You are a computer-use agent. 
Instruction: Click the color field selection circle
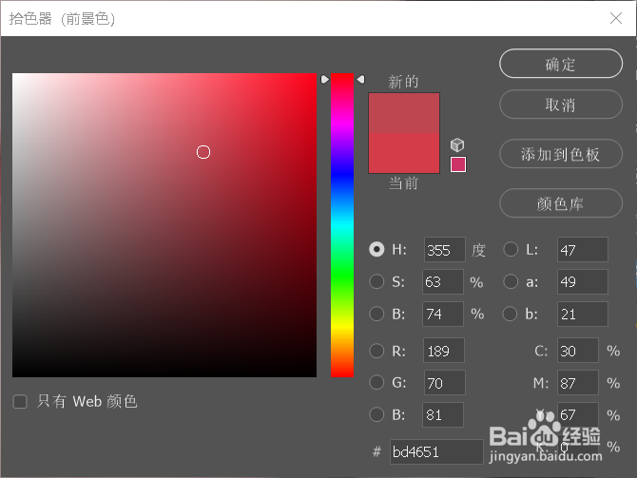[x=203, y=152]
